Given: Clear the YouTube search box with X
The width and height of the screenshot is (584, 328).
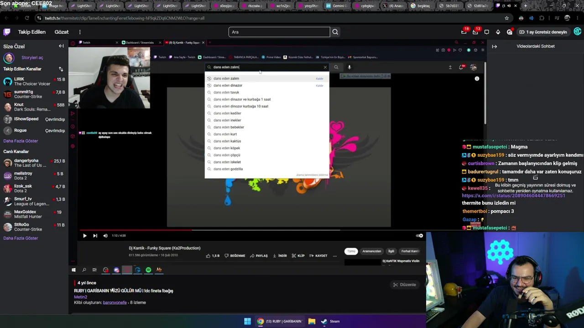Looking at the screenshot, I should click(325, 67).
